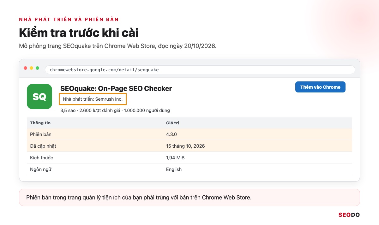Click the red close window dot

click(x=25, y=68)
